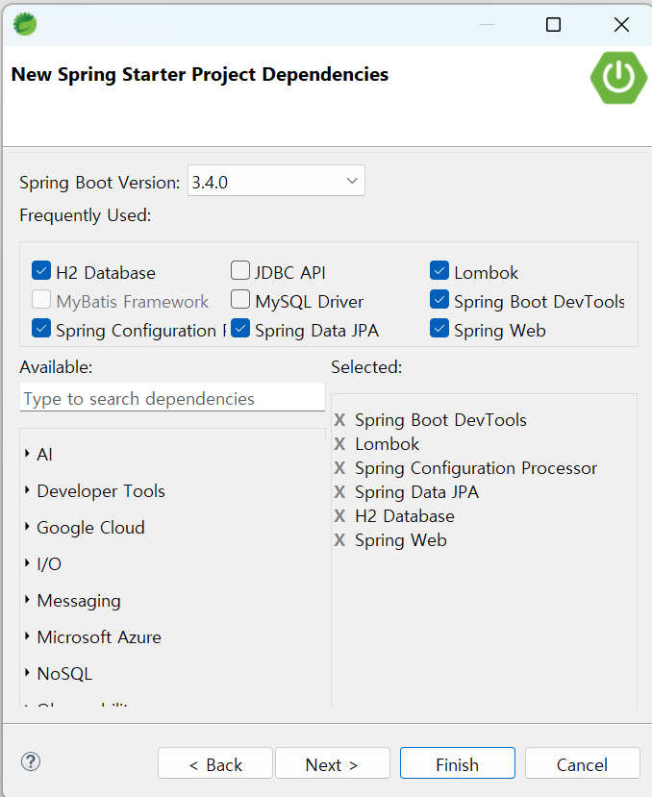Disable the Lombok checkbox
Image resolution: width=652 pixels, height=797 pixels.
pos(439,272)
